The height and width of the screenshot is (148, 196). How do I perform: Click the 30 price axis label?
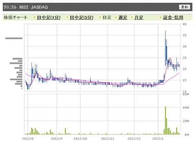(x=185, y=47)
